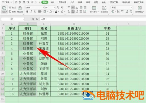The height and width of the screenshot is (103, 146).
Task: Click the thousands separator style icon
Action: coord(122,12)
